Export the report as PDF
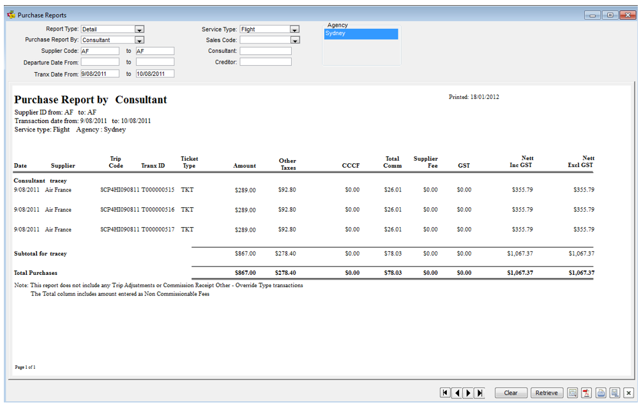 [x=587, y=392]
